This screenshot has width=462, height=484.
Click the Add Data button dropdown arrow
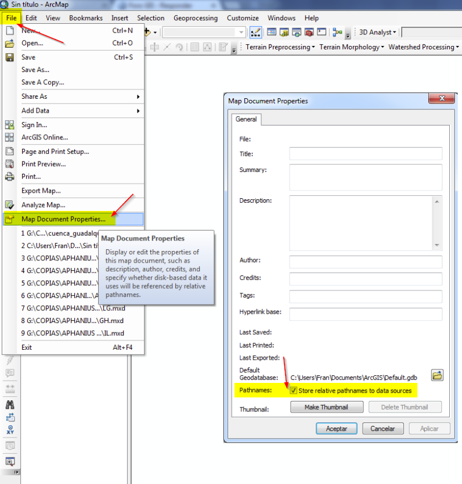pyautogui.click(x=155, y=33)
